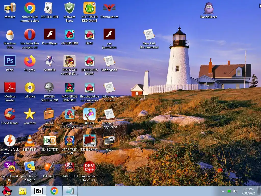261x196 pixels.
Task: Open the volume speaker tray icon
Action: [x=235, y=191]
